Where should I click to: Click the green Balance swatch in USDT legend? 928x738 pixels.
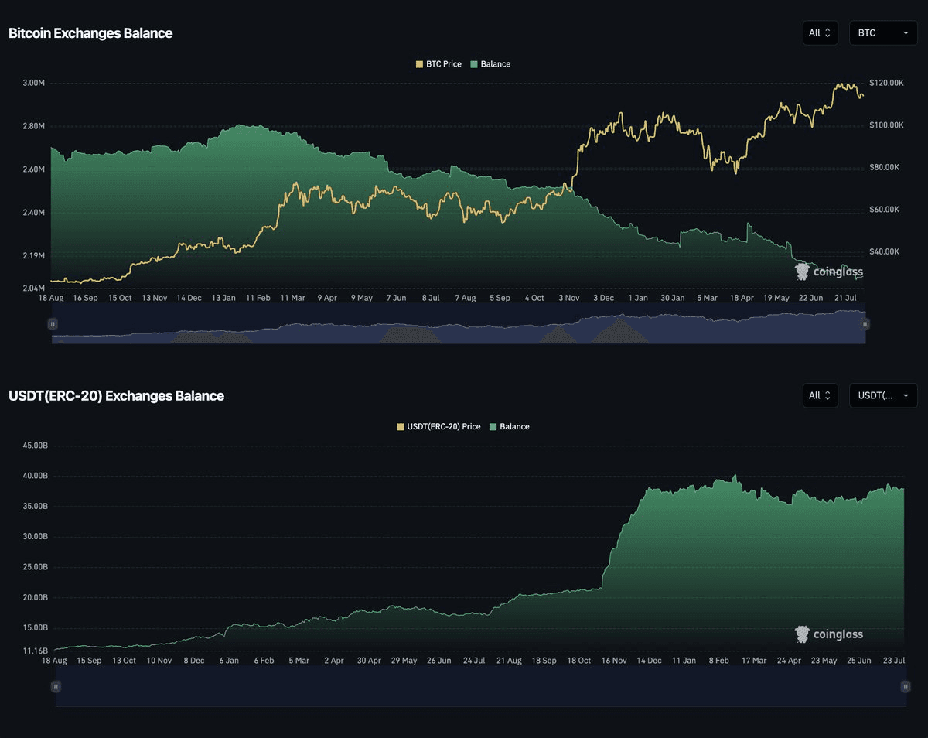coord(493,426)
